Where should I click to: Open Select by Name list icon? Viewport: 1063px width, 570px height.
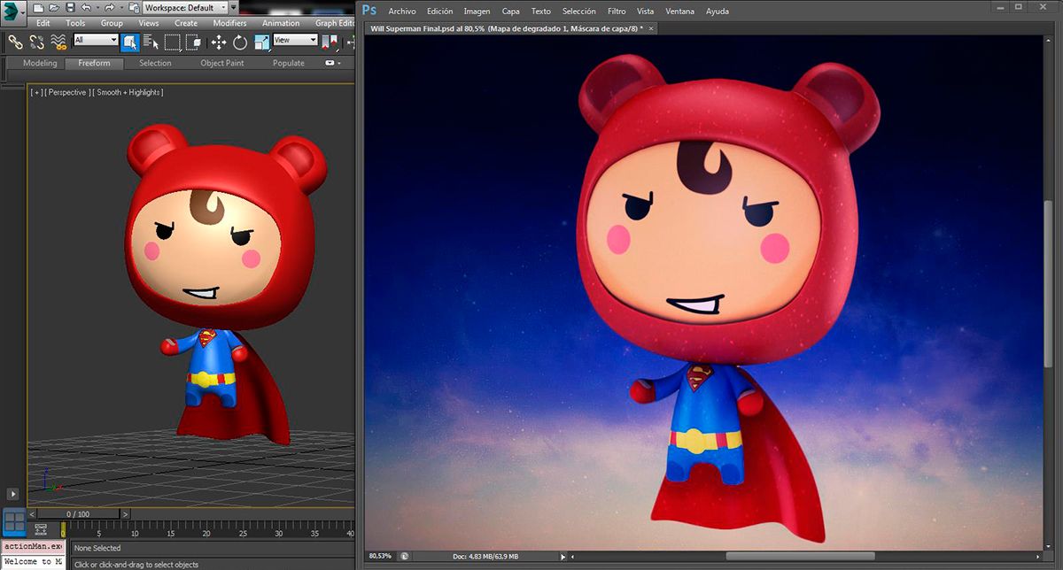pyautogui.click(x=151, y=41)
